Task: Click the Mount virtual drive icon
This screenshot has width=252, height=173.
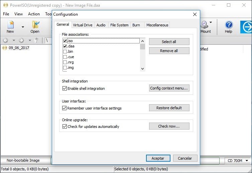Action: click(205, 25)
